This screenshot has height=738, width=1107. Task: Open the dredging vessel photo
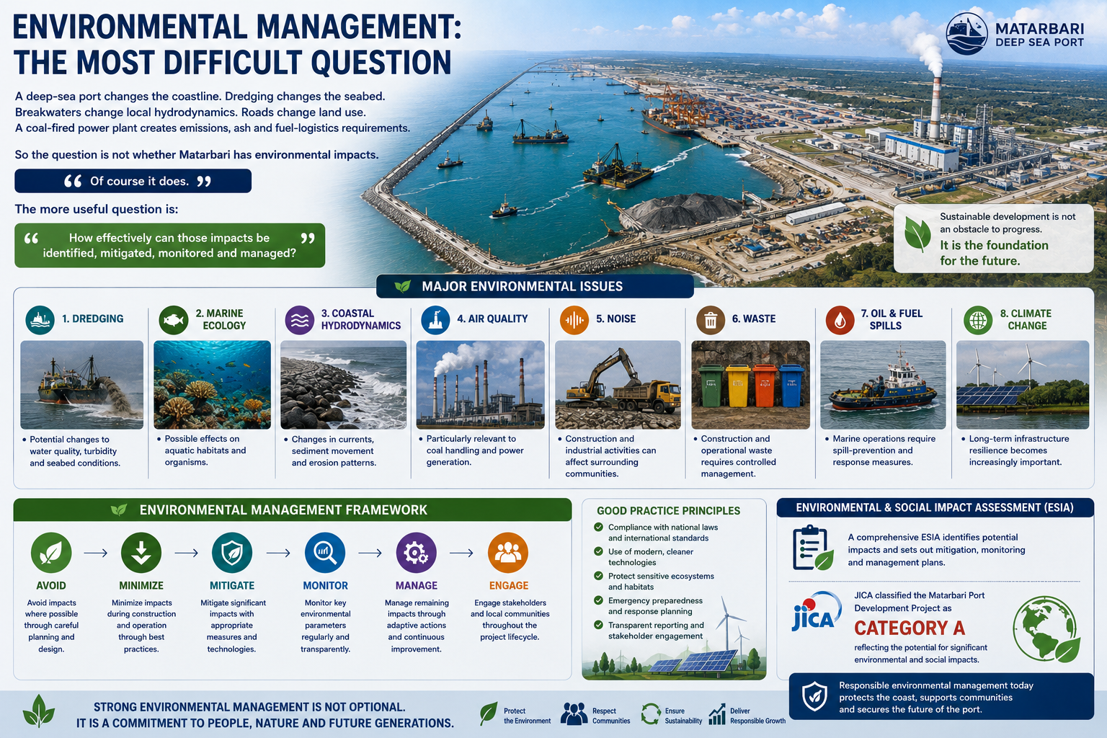click(81, 385)
